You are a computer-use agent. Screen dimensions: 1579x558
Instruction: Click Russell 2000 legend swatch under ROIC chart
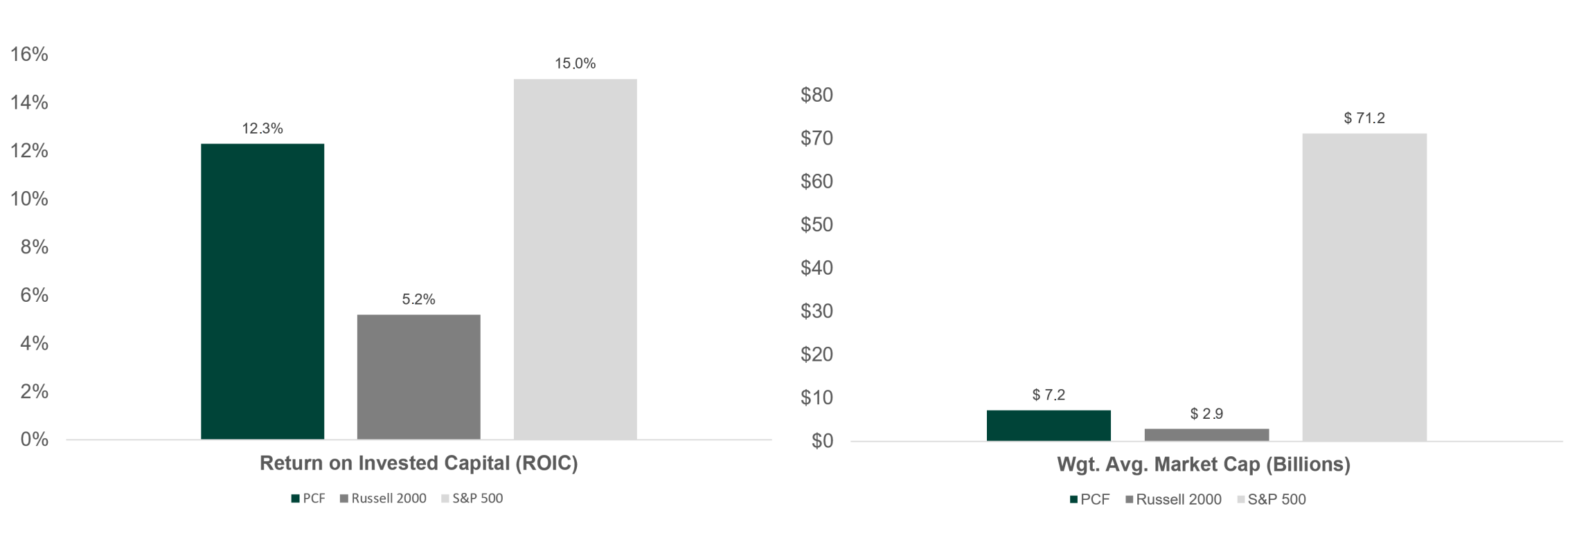coord(344,498)
